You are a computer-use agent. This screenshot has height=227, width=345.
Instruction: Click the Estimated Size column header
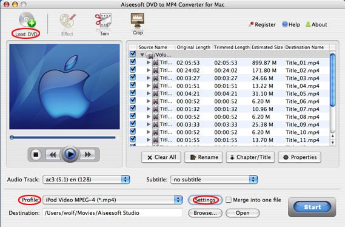[267, 47]
